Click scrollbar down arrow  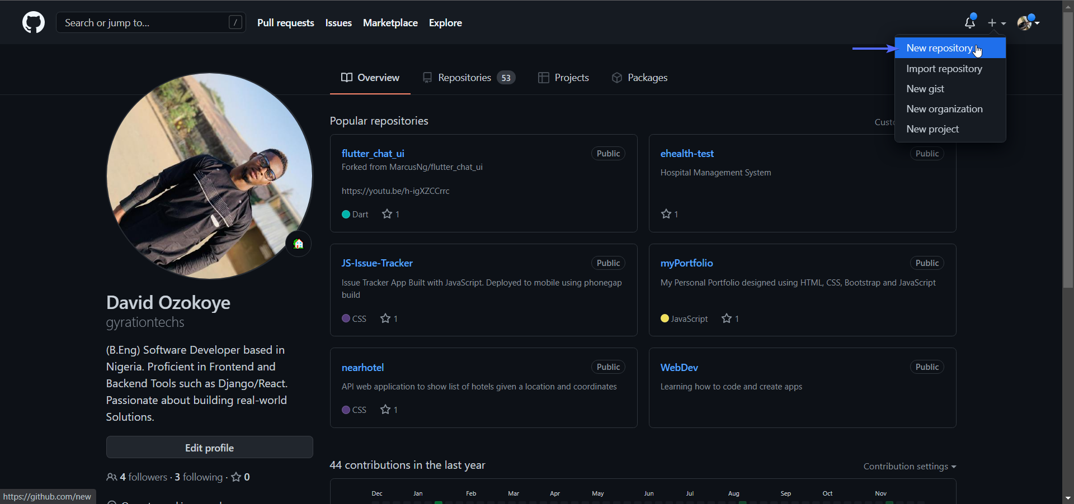click(x=1068, y=498)
